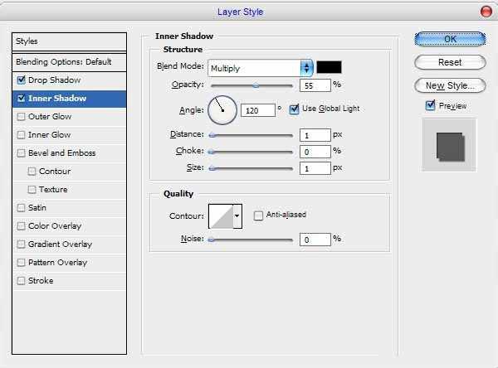Select Bevel and Emboss in list

(61, 153)
